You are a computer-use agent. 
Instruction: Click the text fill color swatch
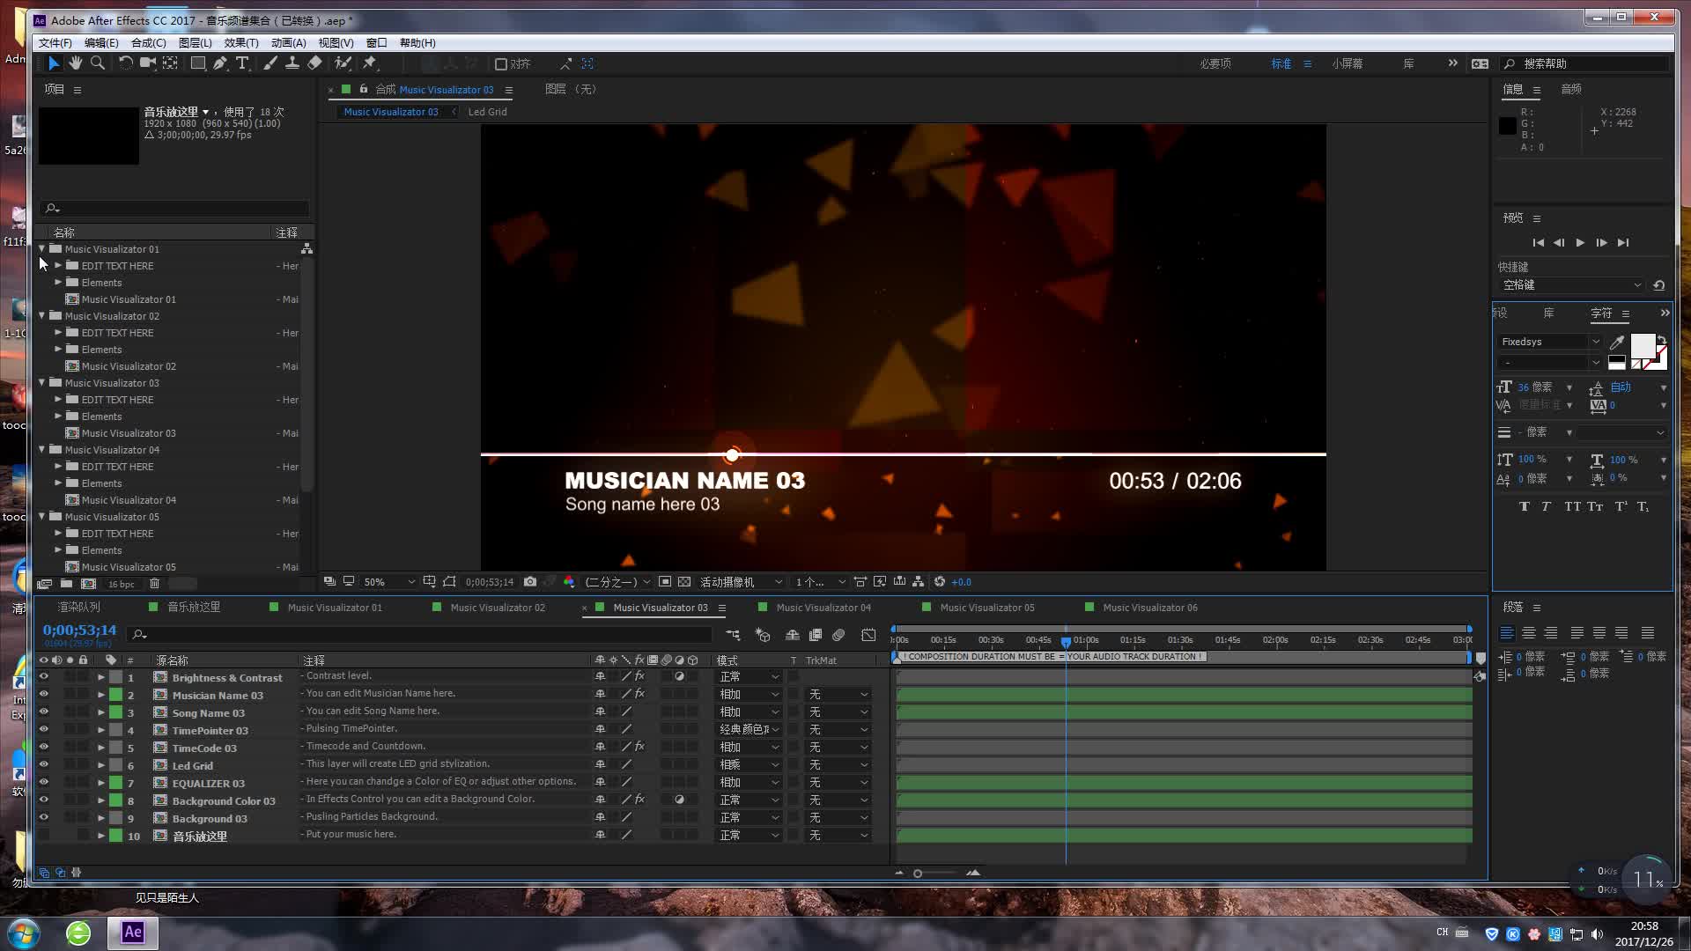1643,345
